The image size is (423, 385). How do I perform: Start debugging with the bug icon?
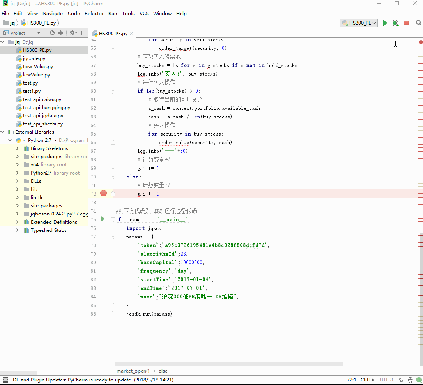(x=396, y=23)
